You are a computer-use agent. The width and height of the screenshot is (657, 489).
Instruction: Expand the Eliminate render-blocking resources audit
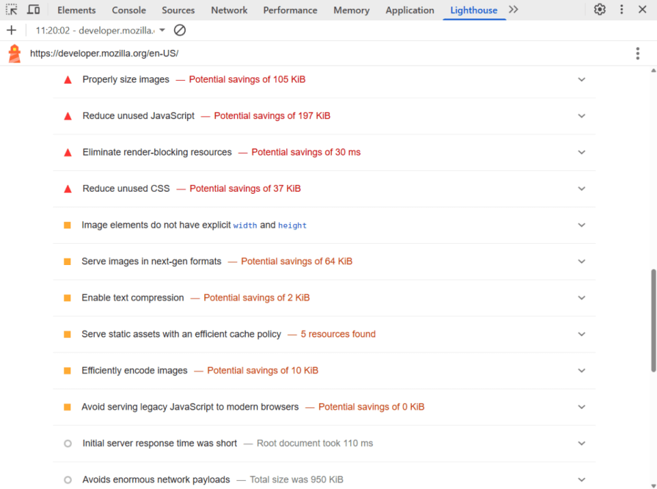[x=581, y=152]
